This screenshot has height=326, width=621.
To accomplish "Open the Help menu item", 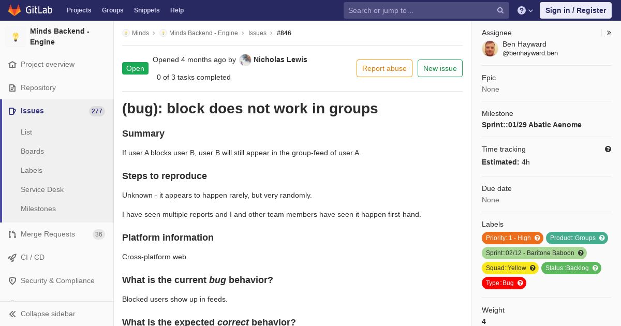I will coord(177,10).
